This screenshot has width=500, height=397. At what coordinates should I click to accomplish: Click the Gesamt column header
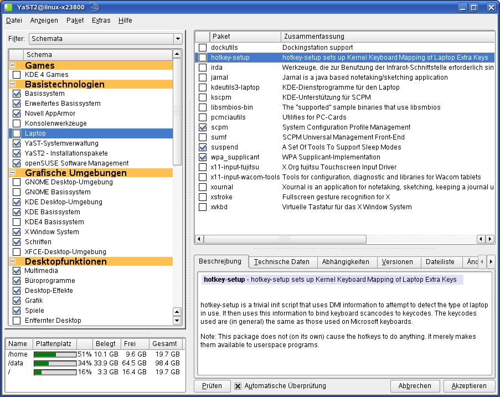(x=165, y=344)
